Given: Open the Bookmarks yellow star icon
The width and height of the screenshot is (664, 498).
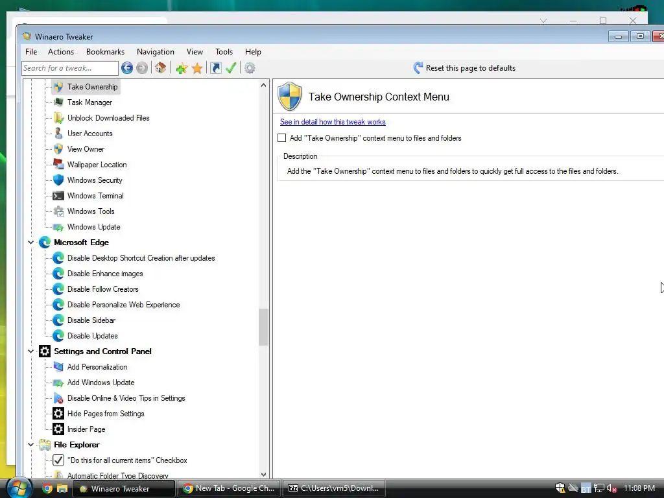Looking at the screenshot, I should tap(197, 68).
